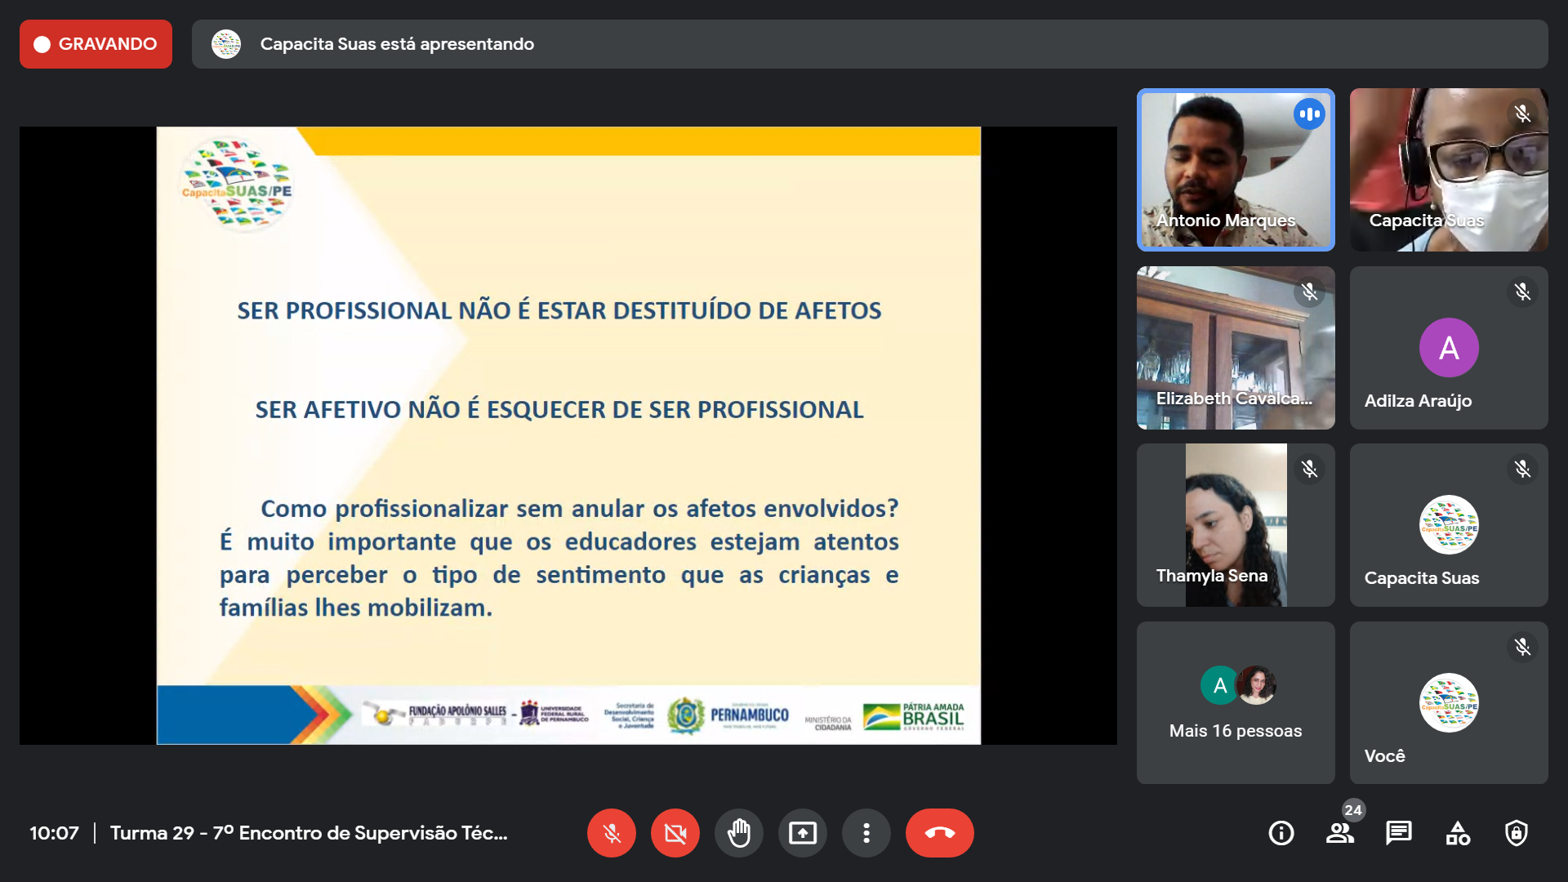Click the presented slide area

click(x=568, y=434)
